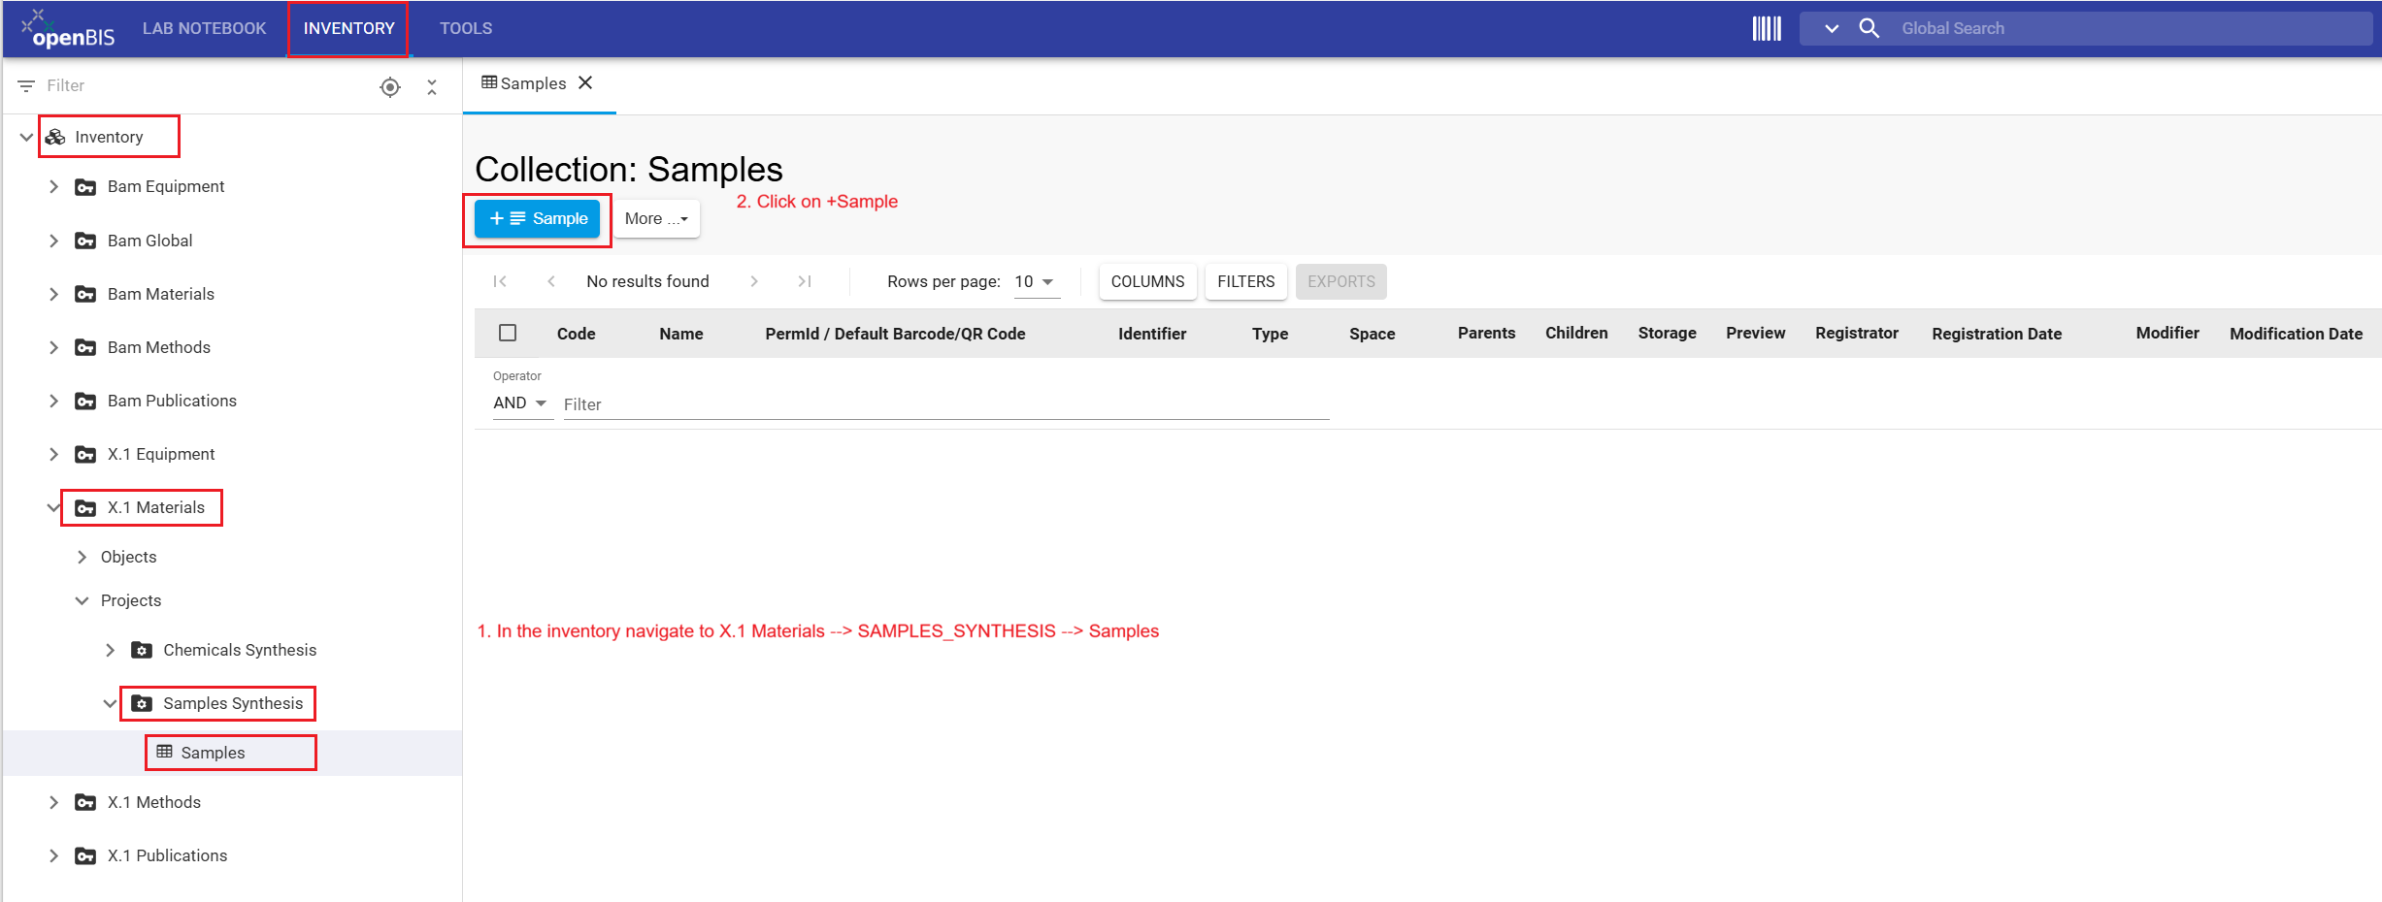Expand the Bam Methods tree node

[54, 347]
